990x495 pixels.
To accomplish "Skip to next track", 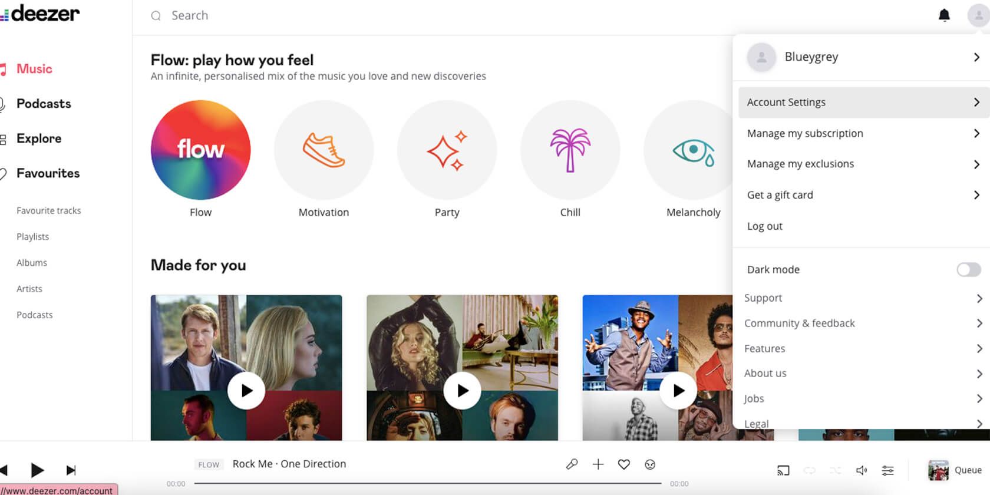I will click(x=71, y=470).
